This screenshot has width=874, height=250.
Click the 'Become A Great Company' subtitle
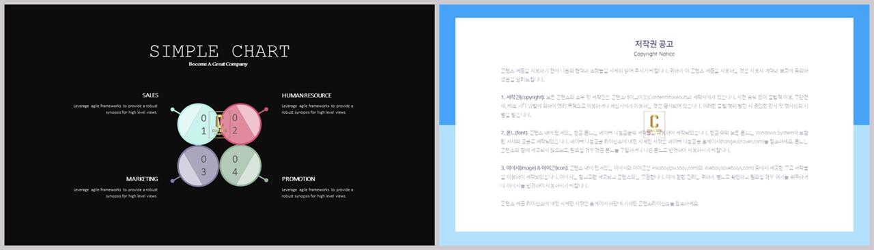coord(218,64)
